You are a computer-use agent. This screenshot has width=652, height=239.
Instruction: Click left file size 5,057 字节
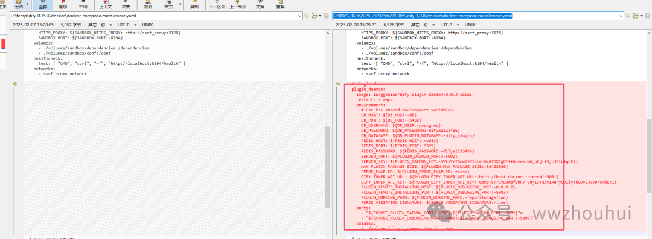coord(71,25)
